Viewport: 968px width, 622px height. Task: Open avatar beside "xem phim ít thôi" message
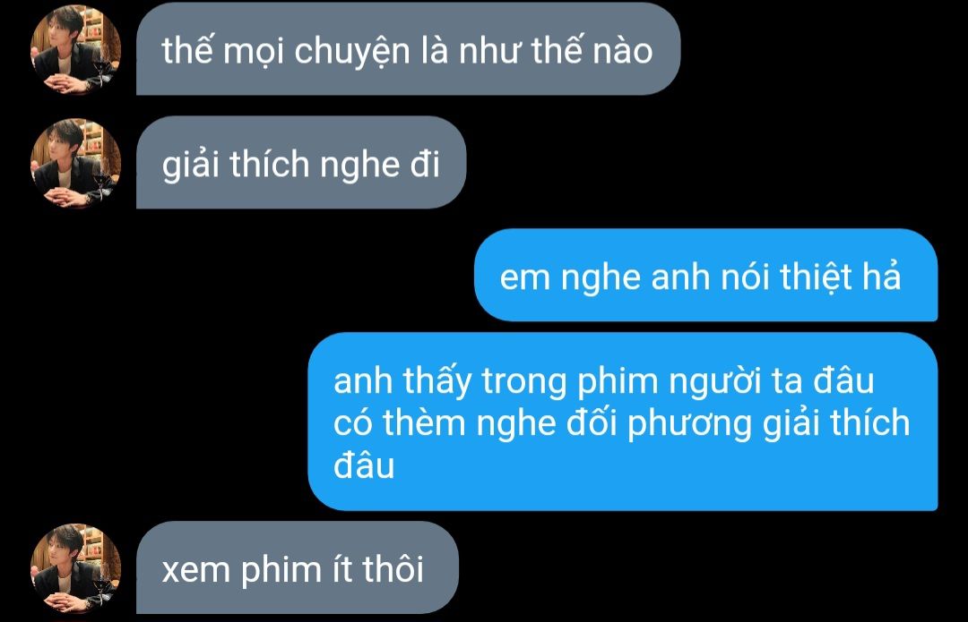76,568
